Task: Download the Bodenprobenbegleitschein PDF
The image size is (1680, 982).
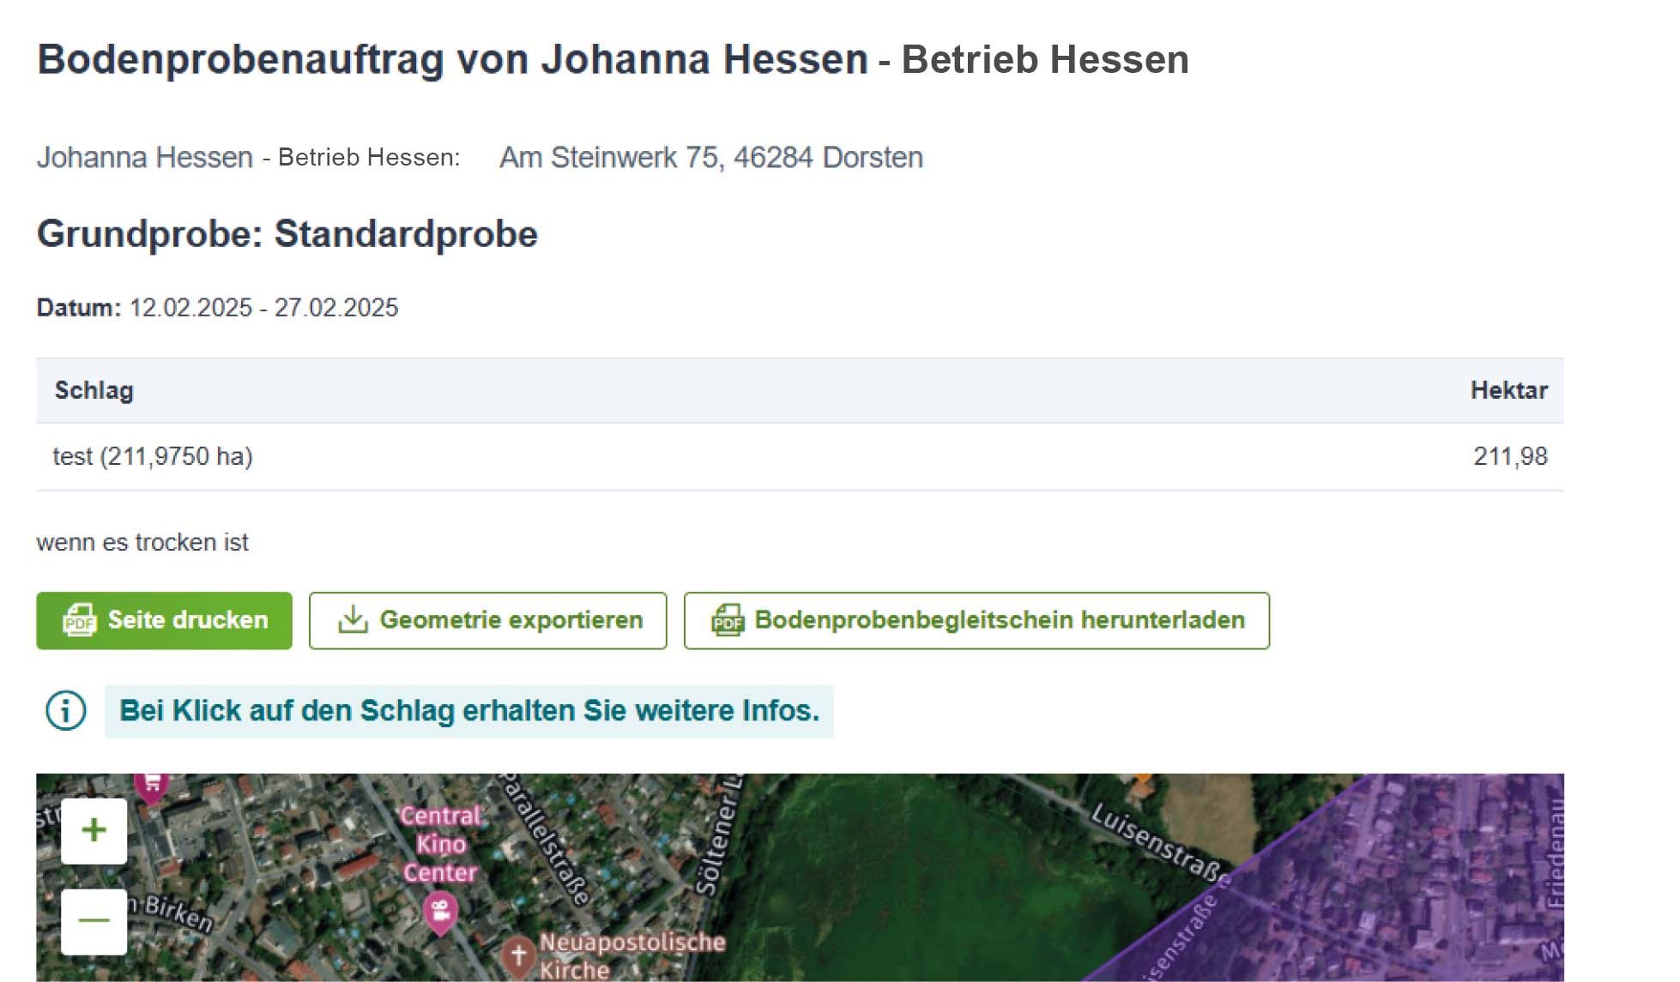Action: click(x=976, y=620)
